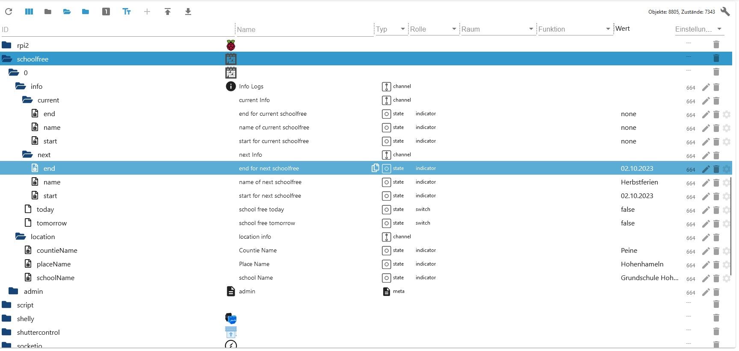
Task: Toggle text size 'Tt' view icon
Action: click(127, 12)
